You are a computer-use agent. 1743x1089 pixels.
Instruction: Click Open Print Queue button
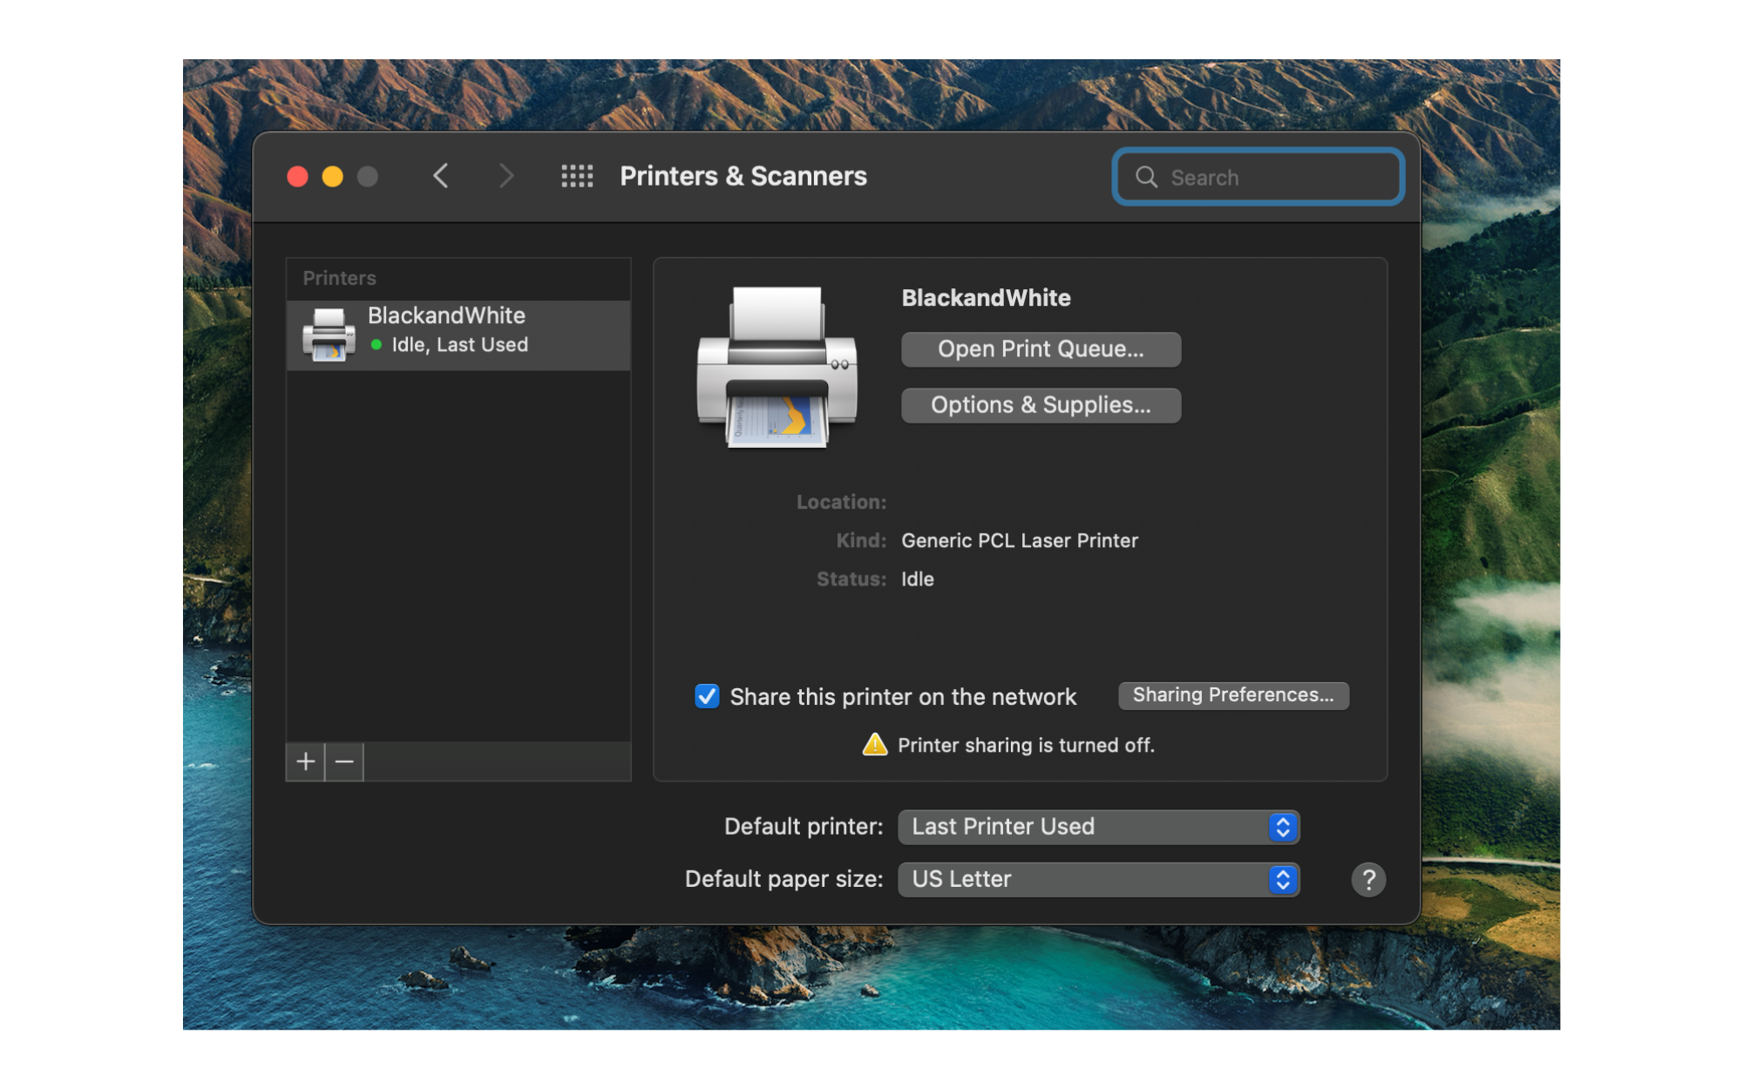click(x=1040, y=348)
